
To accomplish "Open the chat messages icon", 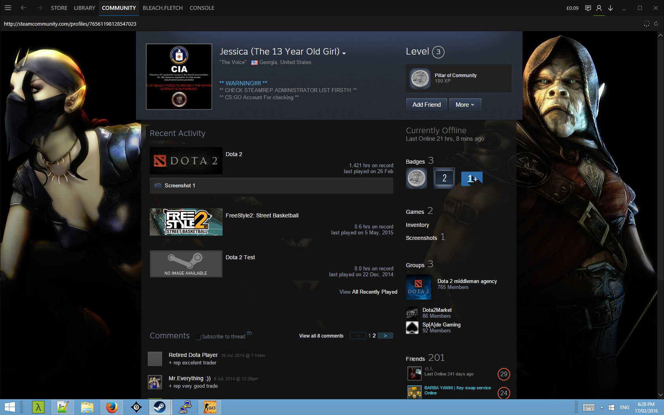I will (588, 8).
